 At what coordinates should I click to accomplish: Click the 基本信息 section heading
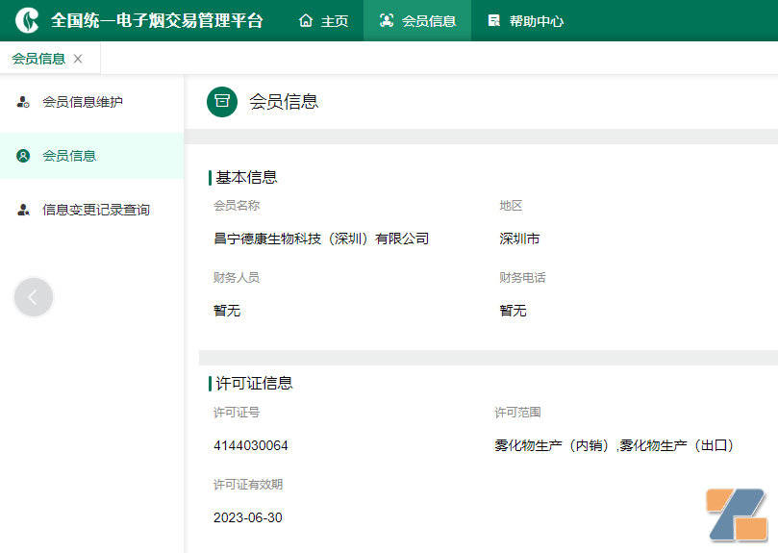246,177
